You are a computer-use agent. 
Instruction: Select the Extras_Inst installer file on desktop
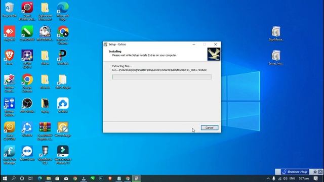point(276,58)
